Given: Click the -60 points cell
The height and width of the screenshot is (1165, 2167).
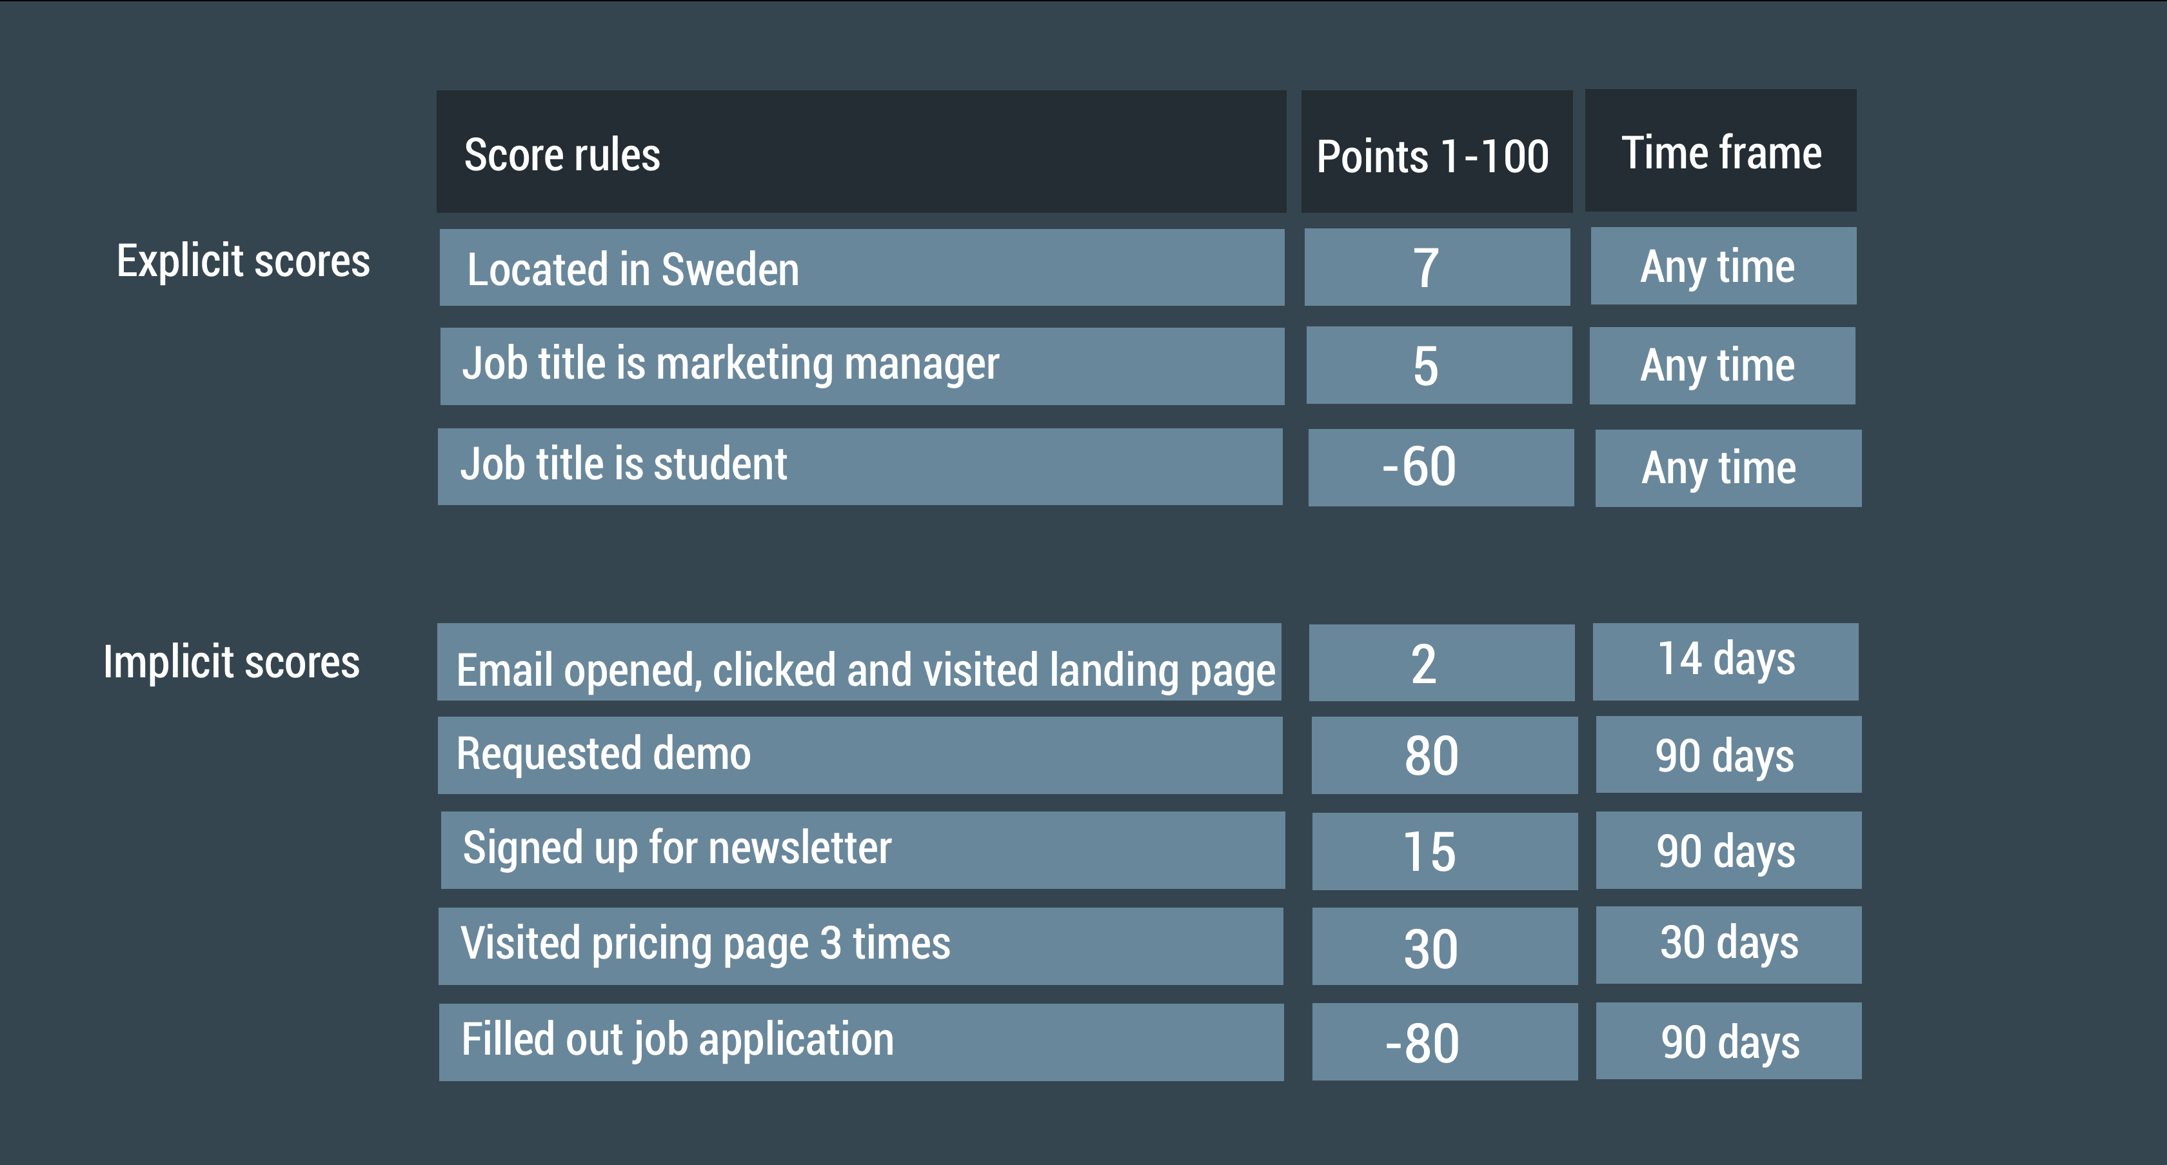Looking at the screenshot, I should point(1440,468).
